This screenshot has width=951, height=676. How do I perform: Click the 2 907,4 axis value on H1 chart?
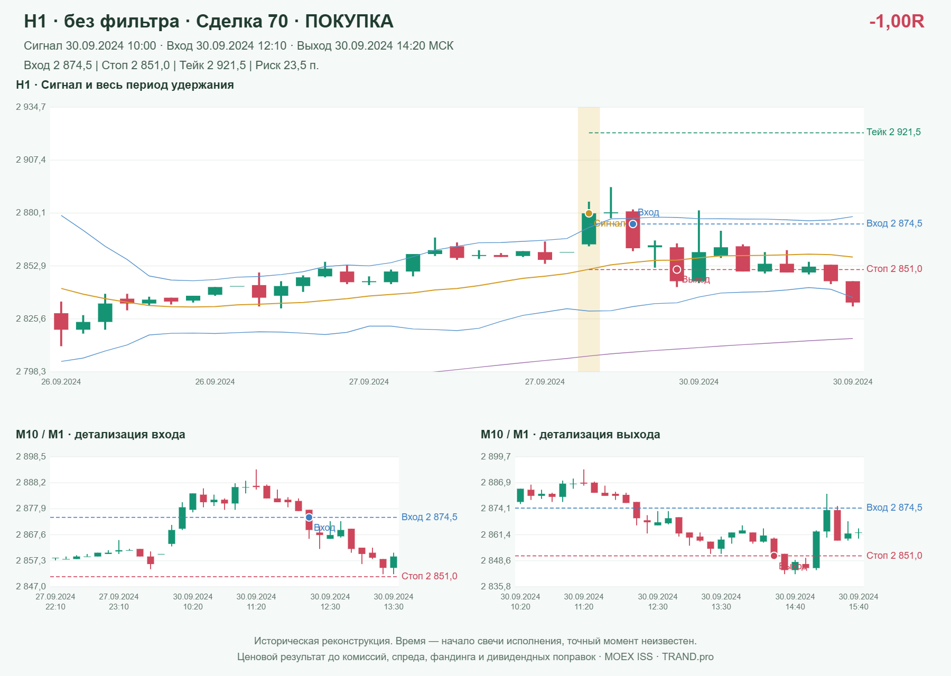click(x=31, y=159)
